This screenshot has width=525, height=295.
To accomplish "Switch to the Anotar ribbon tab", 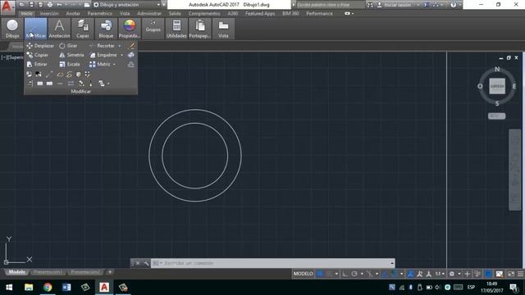I will click(73, 14).
